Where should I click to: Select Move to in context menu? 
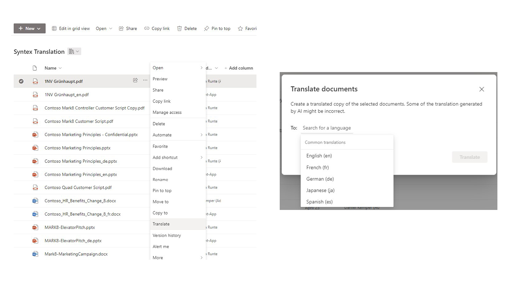(x=178, y=202)
